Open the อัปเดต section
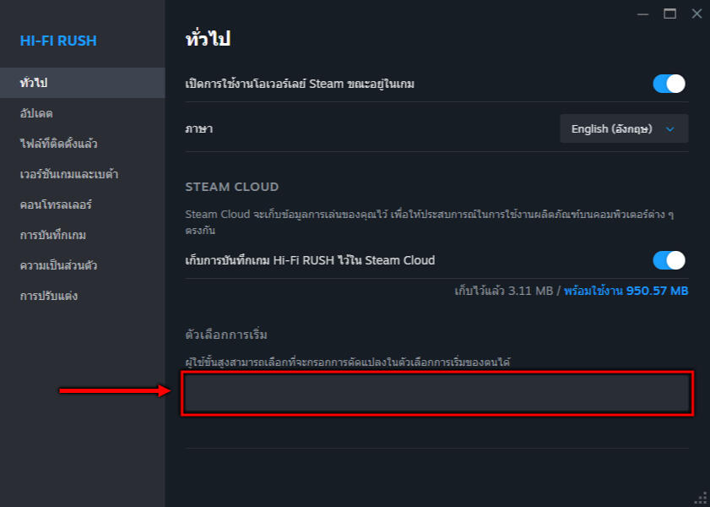The height and width of the screenshot is (507, 710). point(36,113)
